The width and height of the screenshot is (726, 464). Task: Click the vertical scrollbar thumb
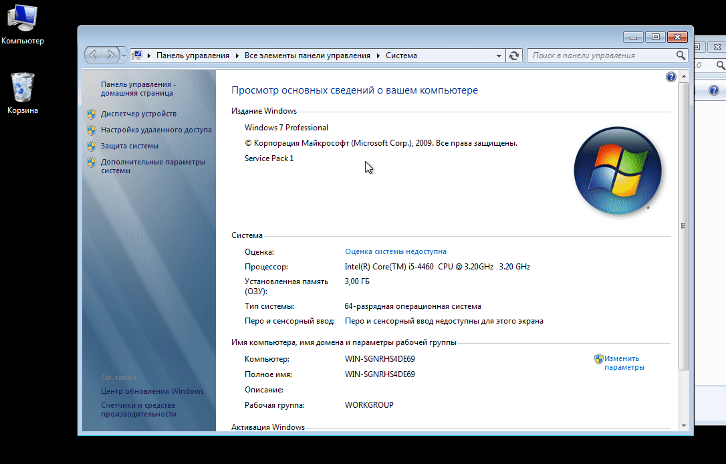pos(684,226)
